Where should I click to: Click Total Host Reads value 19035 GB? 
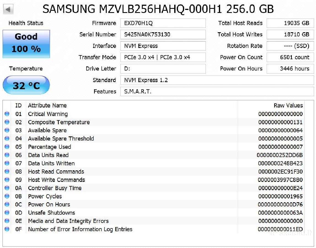click(x=290, y=23)
